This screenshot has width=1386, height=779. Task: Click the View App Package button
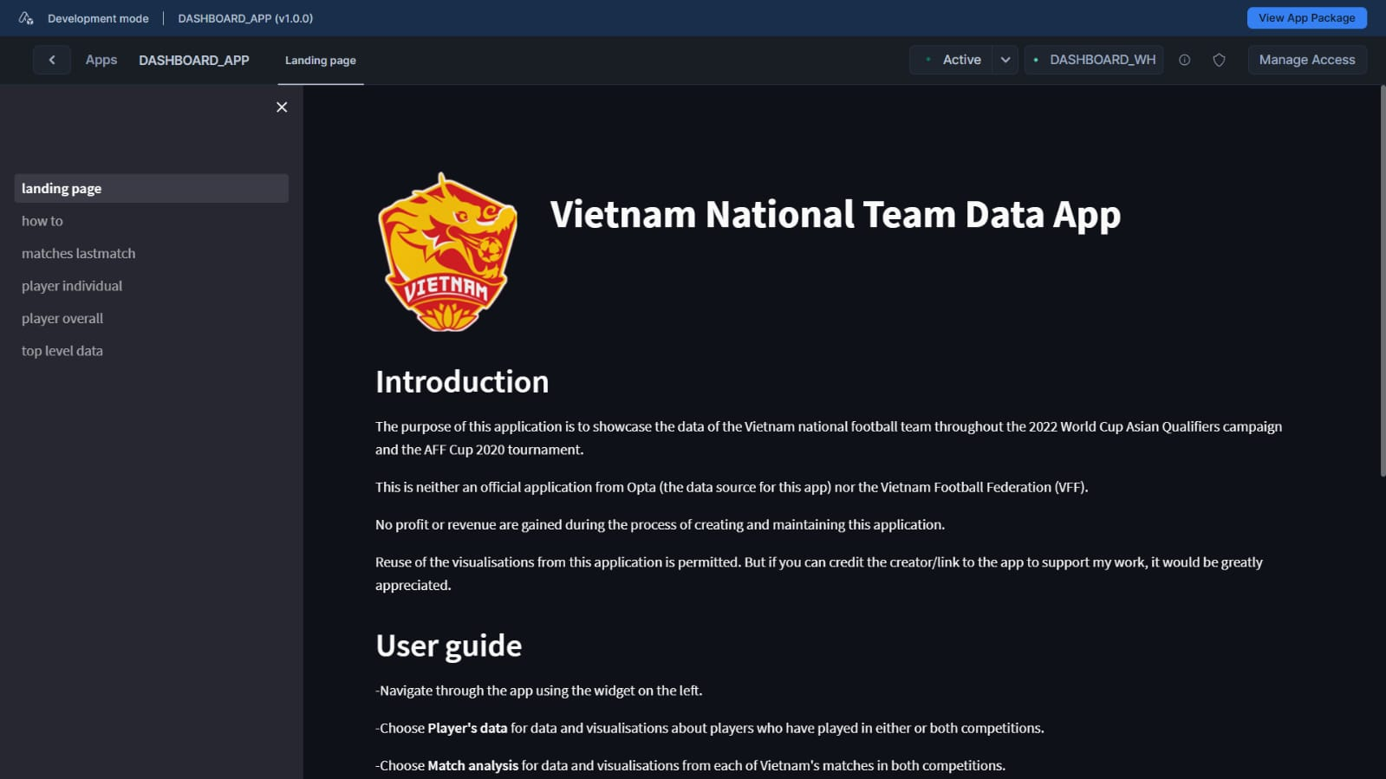pyautogui.click(x=1306, y=18)
